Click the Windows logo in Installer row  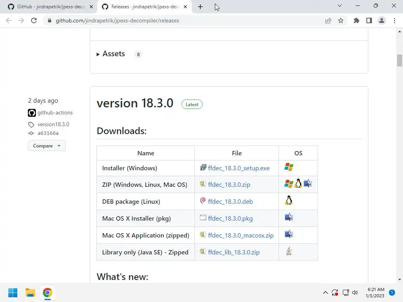point(289,167)
